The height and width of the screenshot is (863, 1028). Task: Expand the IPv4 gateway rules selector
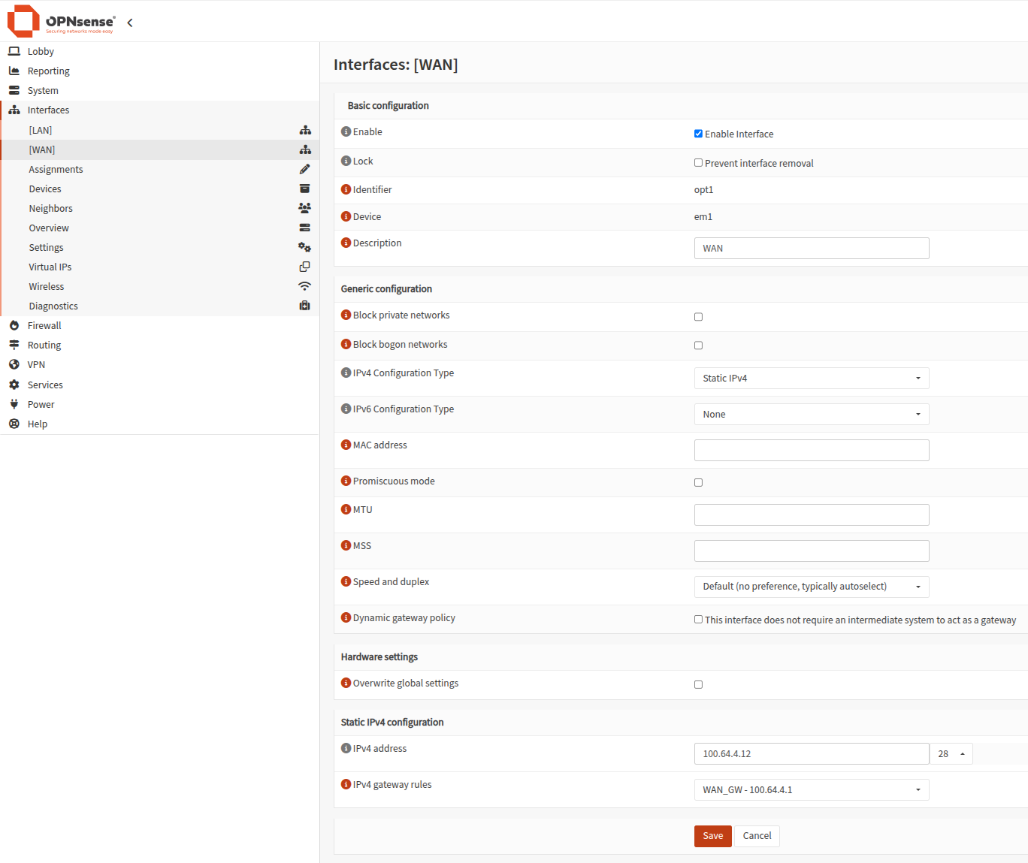812,789
